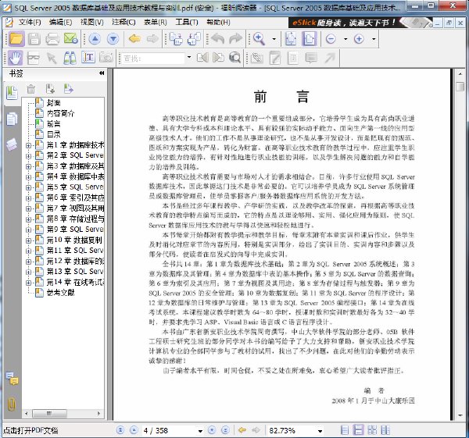Toggle facing pages layout in status bar
Image resolution: width=469 pixels, height=438 pixels.
372,430
